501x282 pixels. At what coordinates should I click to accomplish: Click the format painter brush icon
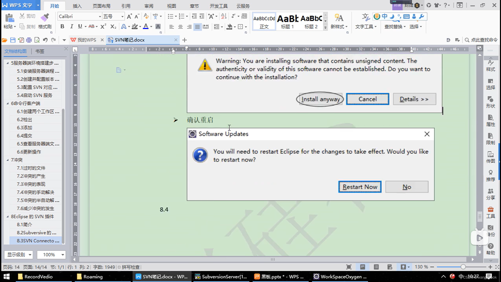45,17
